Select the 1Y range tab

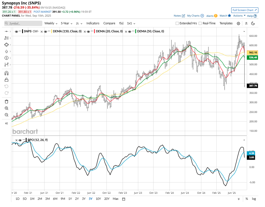pos(70,199)
